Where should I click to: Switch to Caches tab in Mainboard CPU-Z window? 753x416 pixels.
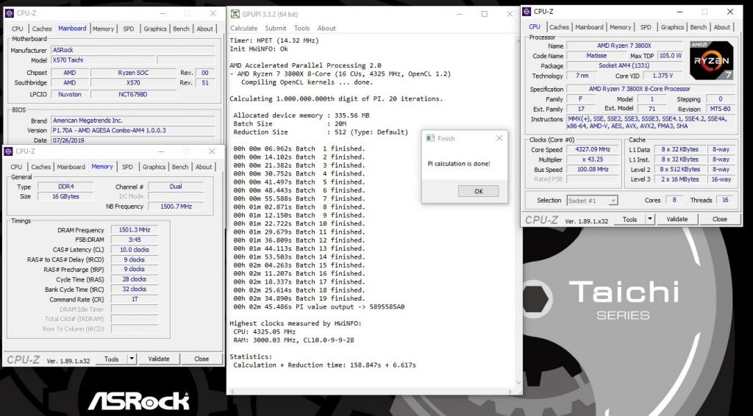[42, 29]
